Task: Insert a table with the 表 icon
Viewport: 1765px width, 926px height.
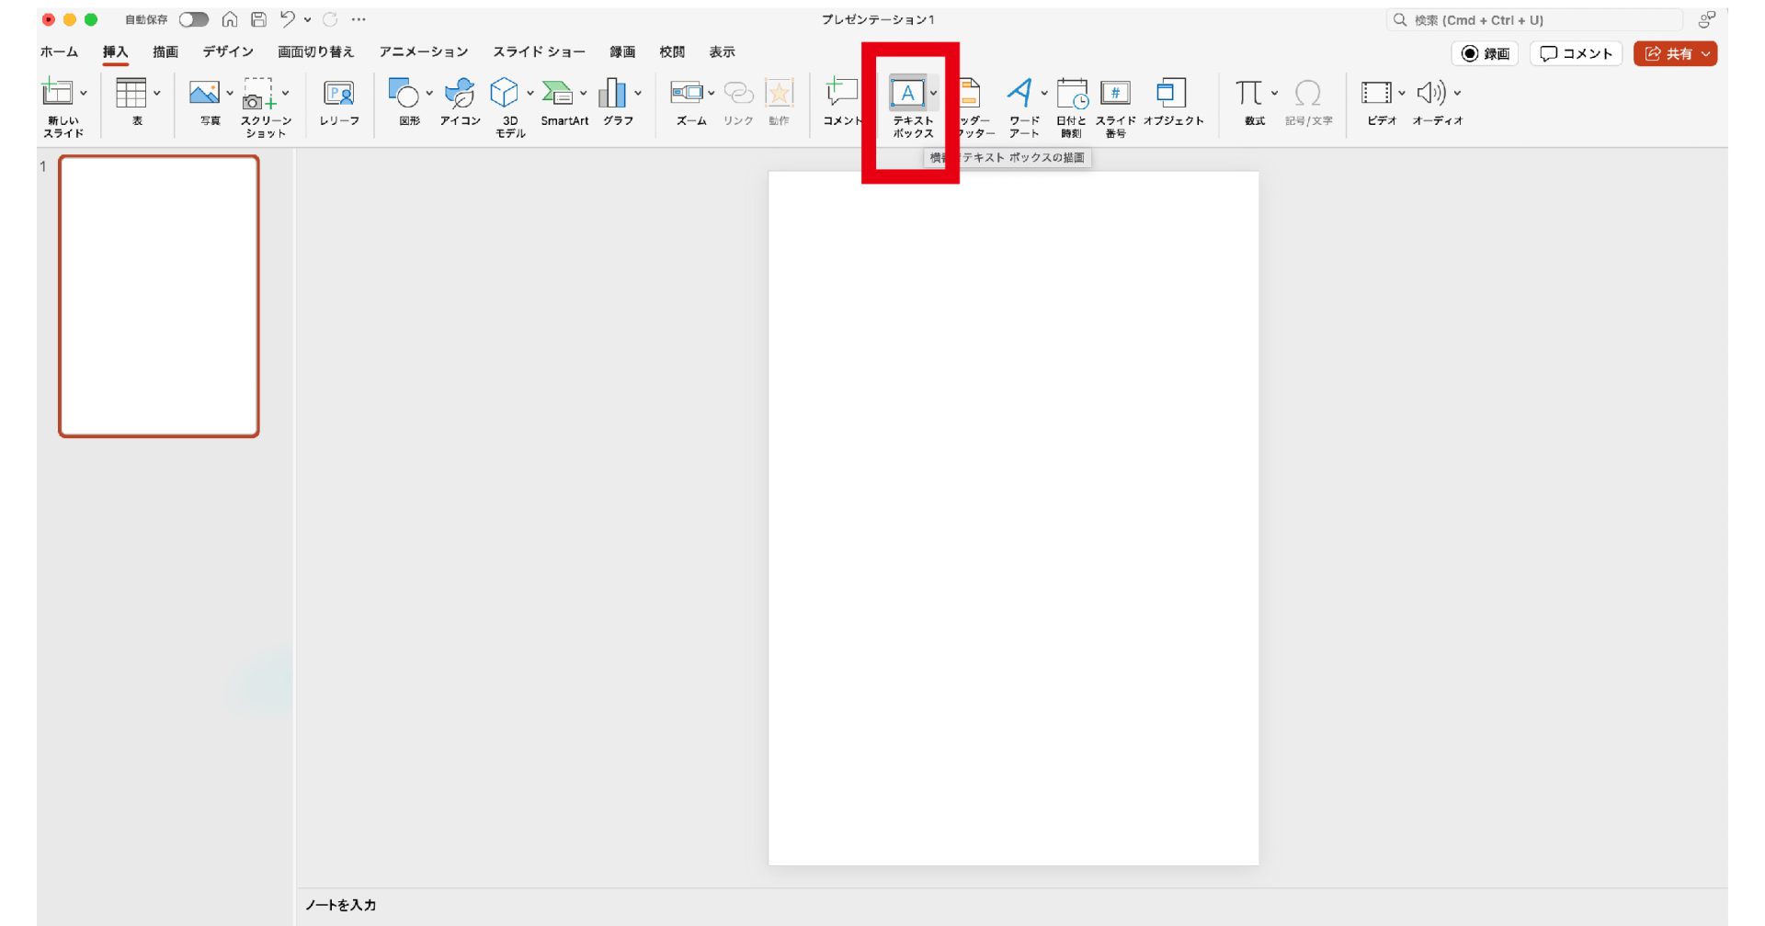Action: tap(131, 94)
